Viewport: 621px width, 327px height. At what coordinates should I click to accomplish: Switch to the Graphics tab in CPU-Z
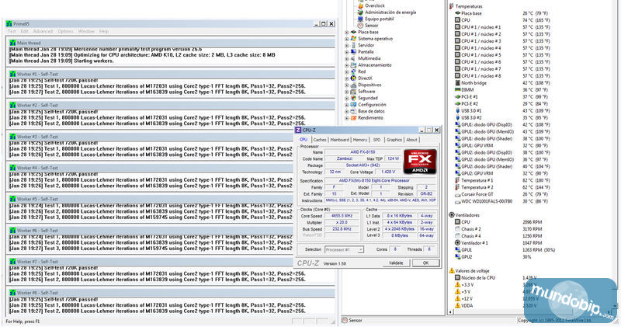[x=394, y=140]
